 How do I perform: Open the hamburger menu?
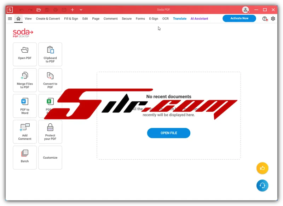click(x=10, y=19)
